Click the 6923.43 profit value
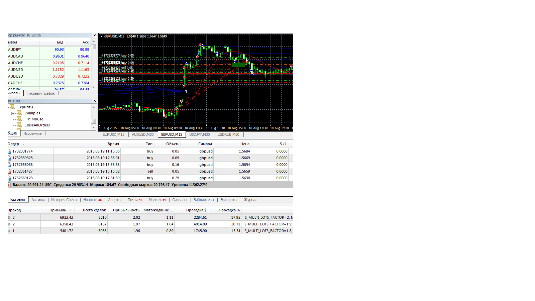 [66, 217]
